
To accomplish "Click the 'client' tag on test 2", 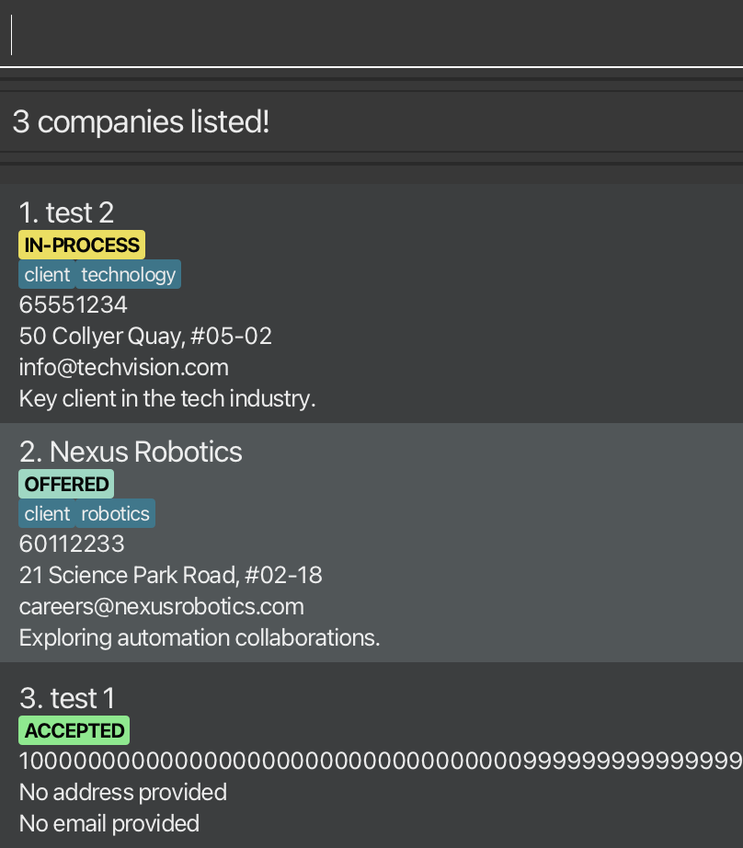I will coord(47,275).
